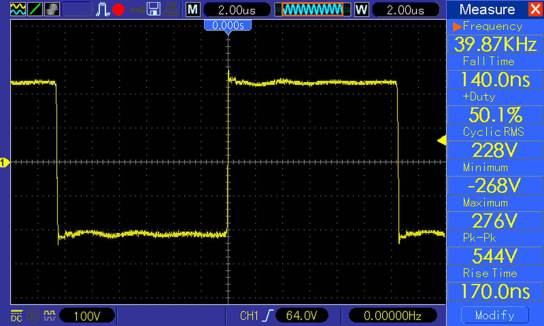Click the rising edge trigger slope icon
544x326 pixels.
point(268,315)
